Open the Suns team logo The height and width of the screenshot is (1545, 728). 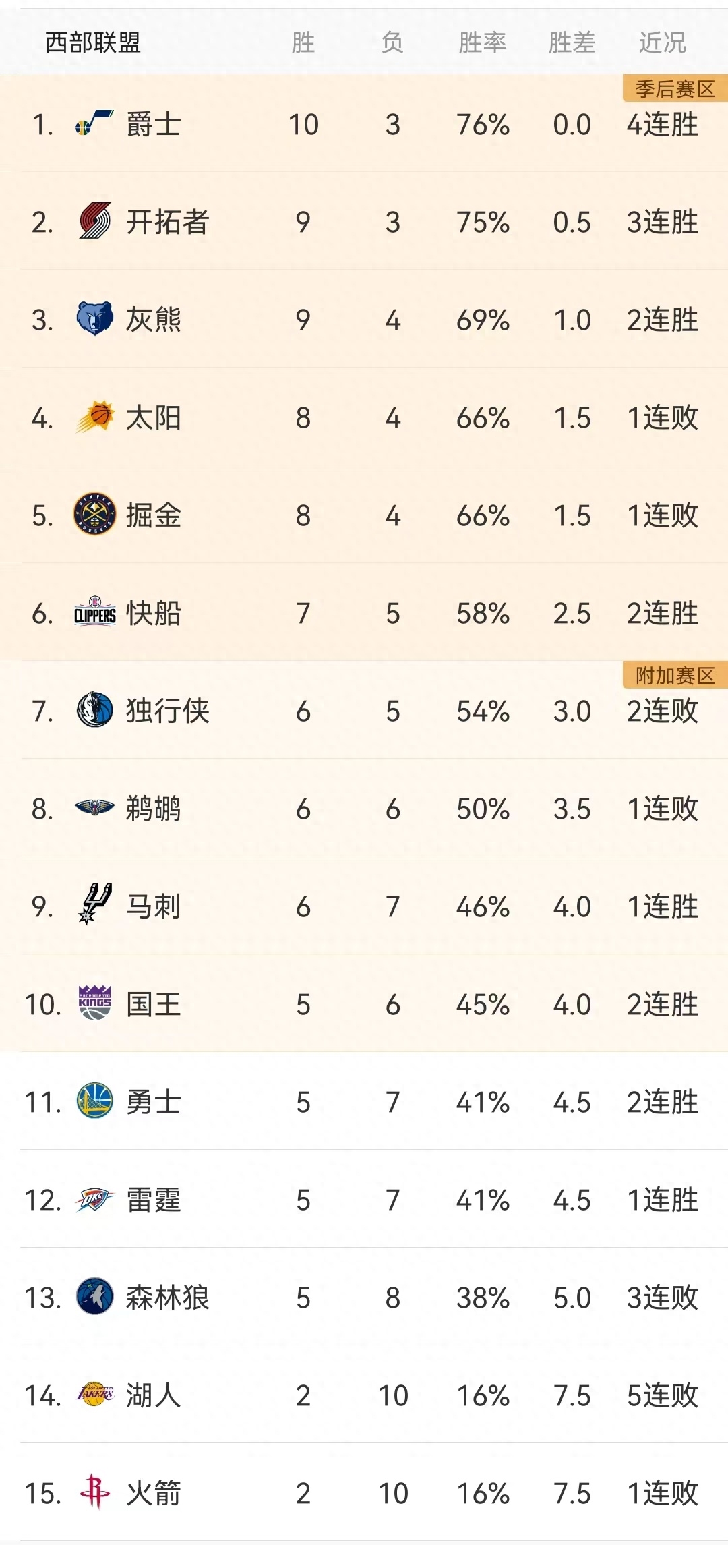(x=94, y=417)
